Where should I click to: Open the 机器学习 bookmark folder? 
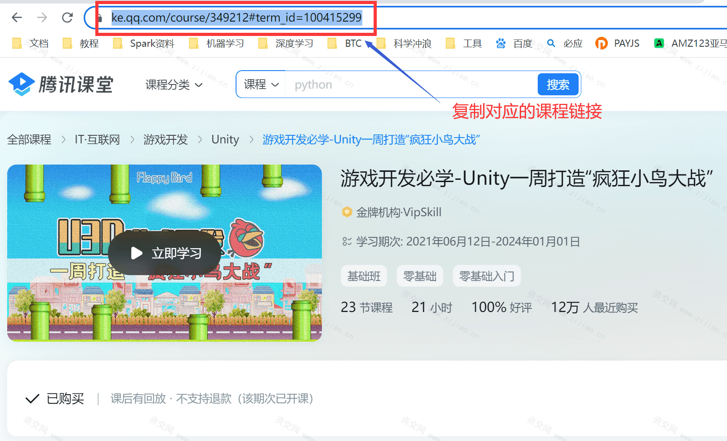click(217, 43)
